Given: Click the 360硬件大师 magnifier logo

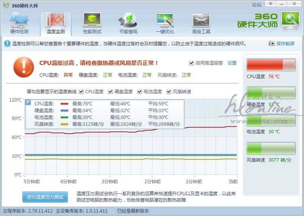Looking at the screenshot, I should point(291,20).
